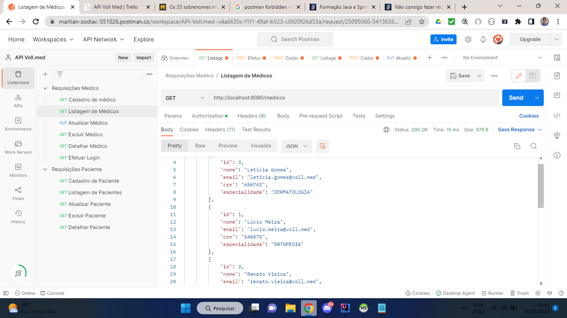Open the JSON format dropdown

tap(297, 146)
